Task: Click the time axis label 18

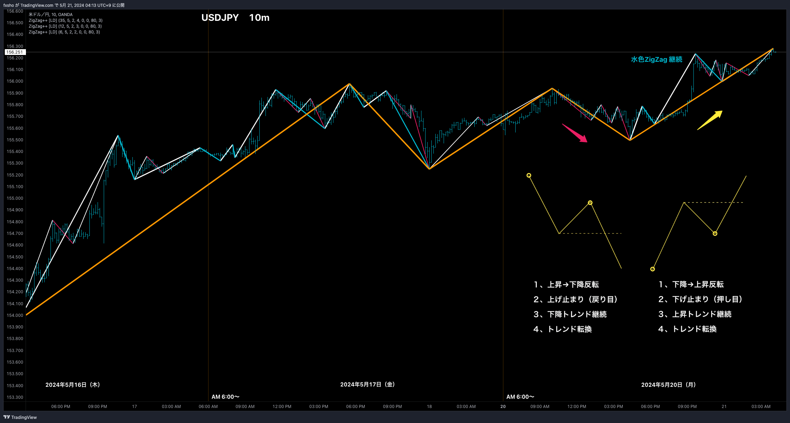Action: pos(429,407)
